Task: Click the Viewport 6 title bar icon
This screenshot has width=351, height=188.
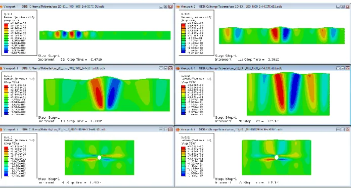Action: tap(178, 129)
